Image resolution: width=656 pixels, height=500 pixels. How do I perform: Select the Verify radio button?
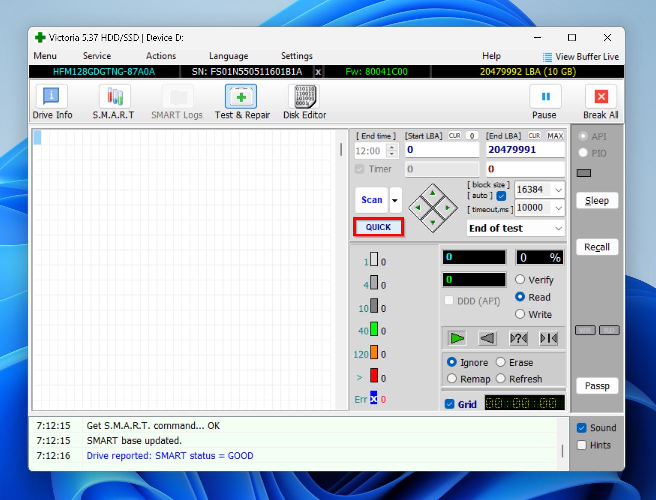coord(520,280)
